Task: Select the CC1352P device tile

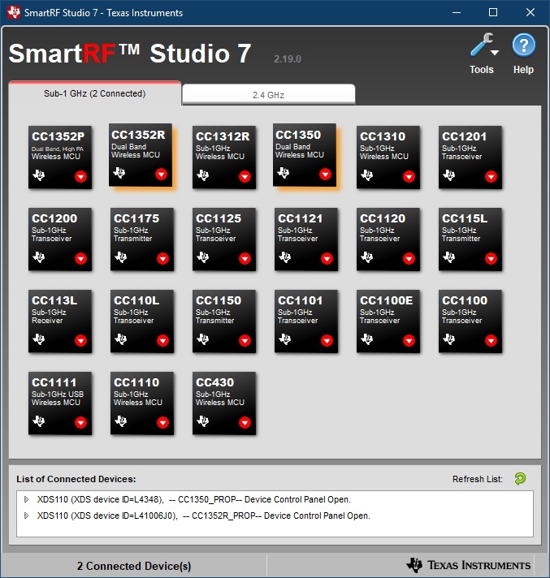Action: tap(60, 157)
